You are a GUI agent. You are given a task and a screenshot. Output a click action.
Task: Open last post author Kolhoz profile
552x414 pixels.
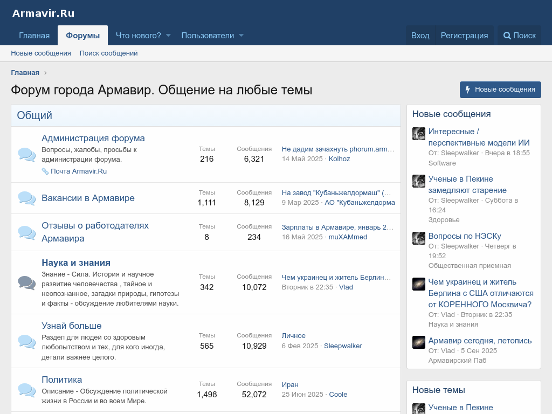(339, 159)
